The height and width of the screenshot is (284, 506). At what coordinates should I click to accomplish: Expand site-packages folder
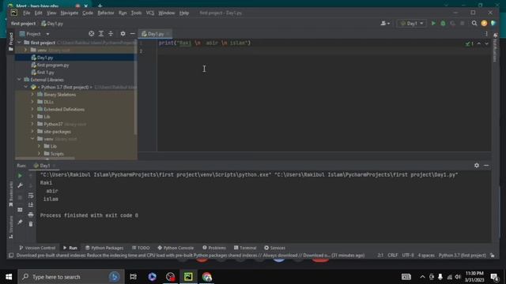tap(32, 132)
